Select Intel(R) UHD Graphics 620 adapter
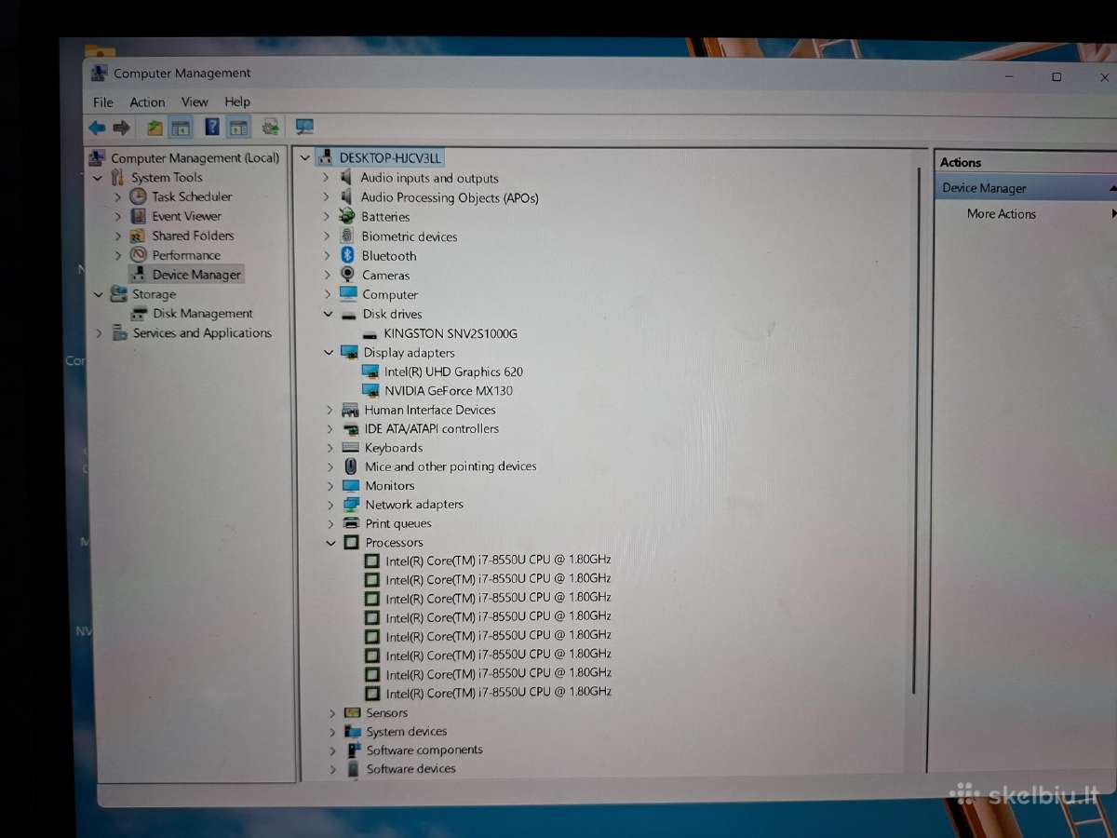The image size is (1117, 838). point(453,372)
